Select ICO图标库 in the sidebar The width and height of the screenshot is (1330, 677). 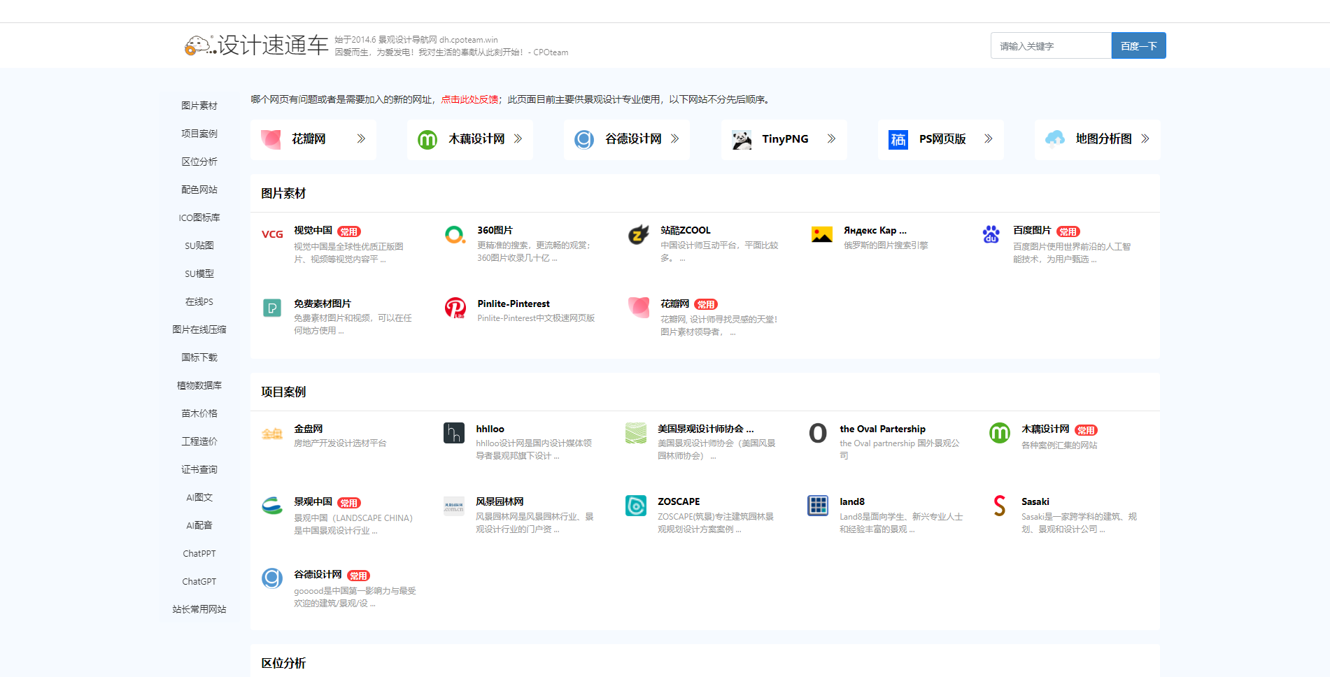pos(199,218)
